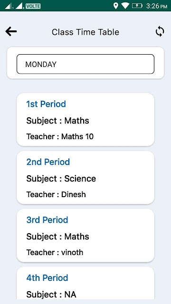Tap the 4th Period heading
Image resolution: width=171 pixels, height=304 pixels.
coord(47,278)
